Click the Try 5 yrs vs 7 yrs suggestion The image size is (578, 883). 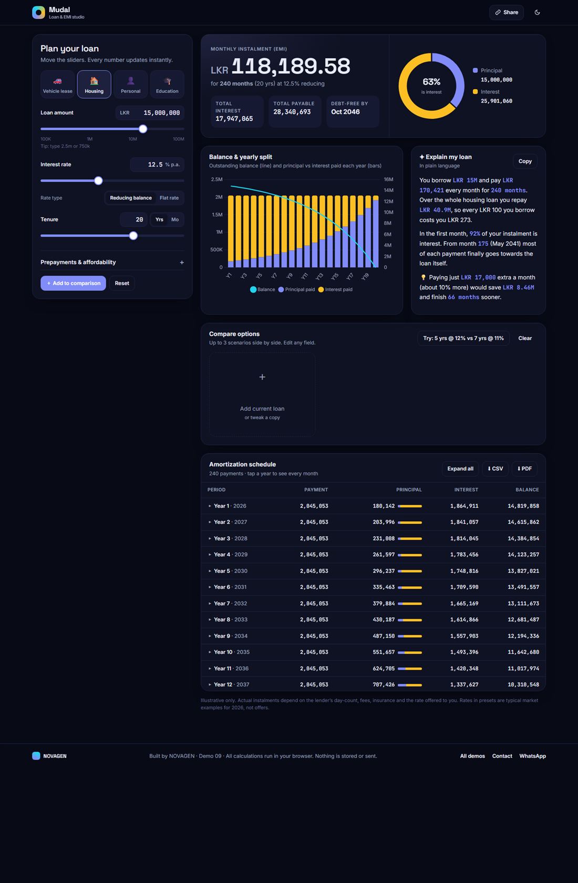tap(463, 338)
